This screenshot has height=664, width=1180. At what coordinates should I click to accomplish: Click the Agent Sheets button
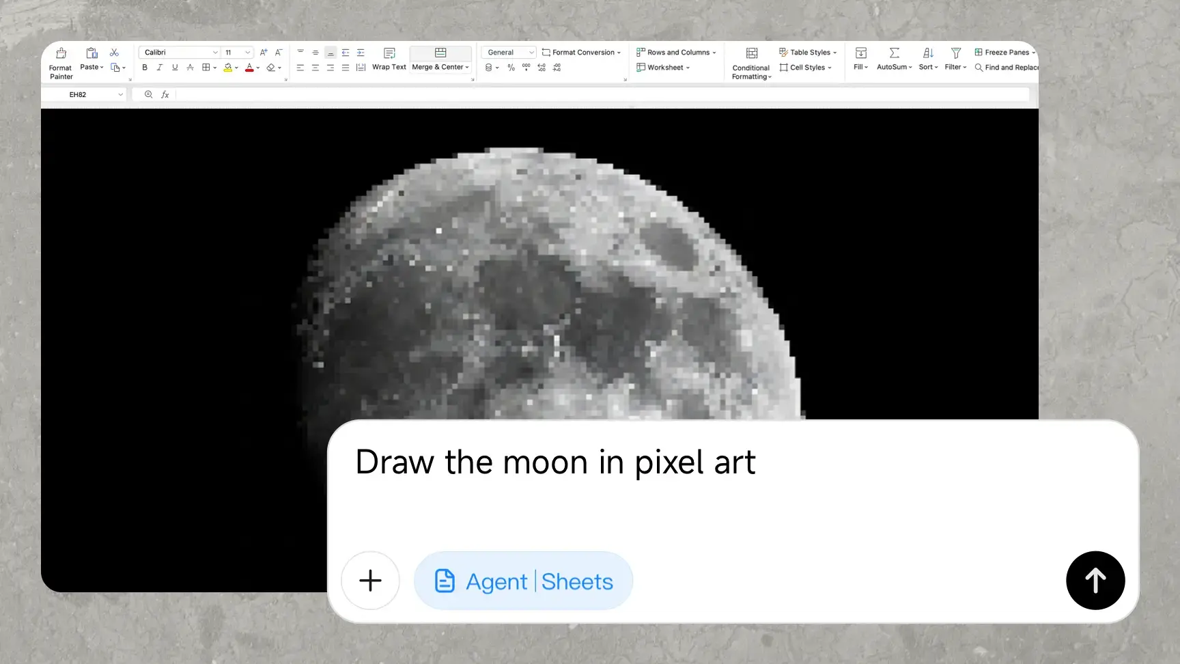tap(523, 581)
